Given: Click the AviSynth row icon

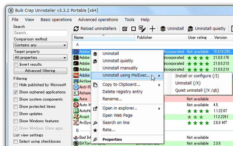Looking at the screenshot, I should [x=76, y=123].
